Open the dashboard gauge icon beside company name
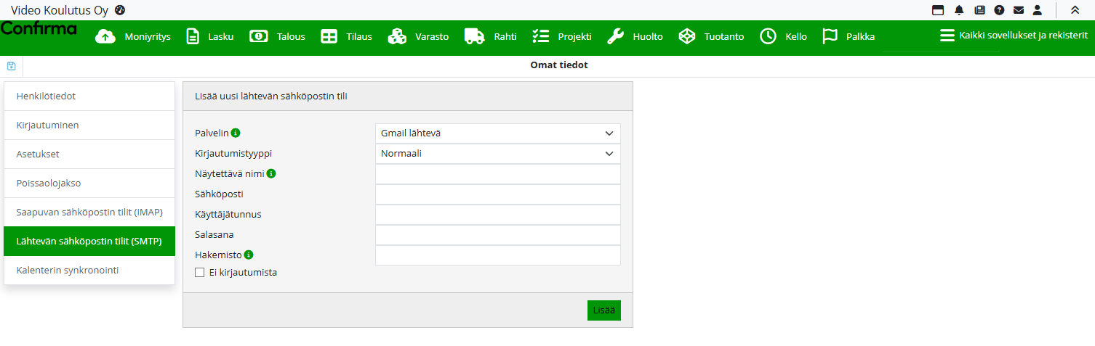Viewport: 1095px width, 346px height. pyautogui.click(x=120, y=10)
